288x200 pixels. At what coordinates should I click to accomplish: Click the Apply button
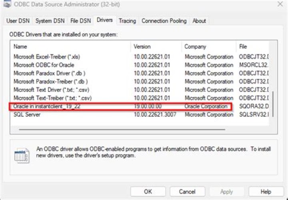(x=226, y=192)
